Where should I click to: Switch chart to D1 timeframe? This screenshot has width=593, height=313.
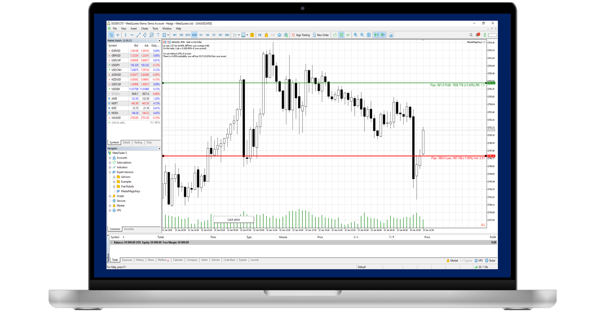pyautogui.click(x=214, y=35)
